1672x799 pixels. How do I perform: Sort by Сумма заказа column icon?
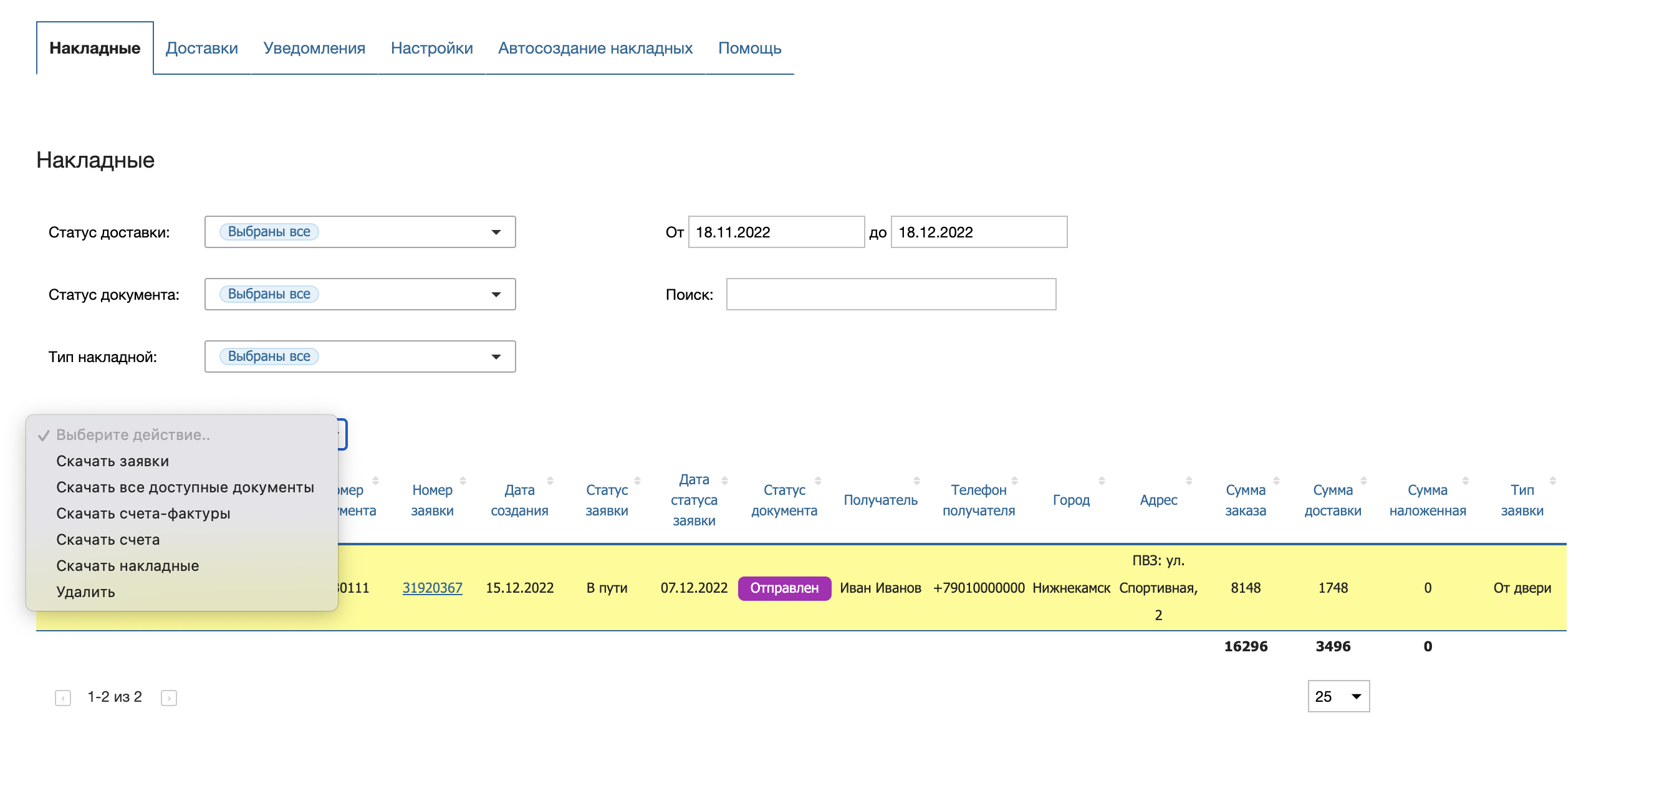(1276, 481)
